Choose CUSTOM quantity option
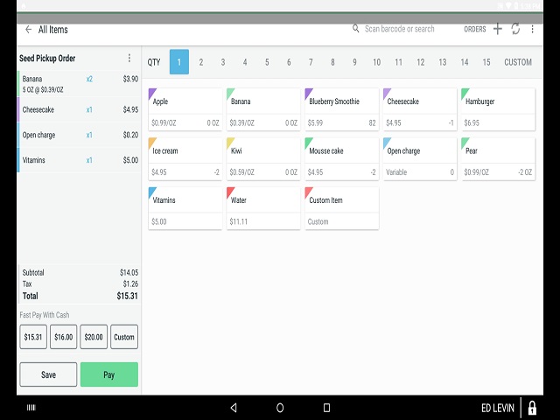The image size is (560, 420). (518, 62)
